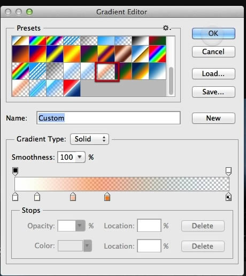Select the leftmost white color stop
The image size is (246, 276).
[x=16, y=197]
